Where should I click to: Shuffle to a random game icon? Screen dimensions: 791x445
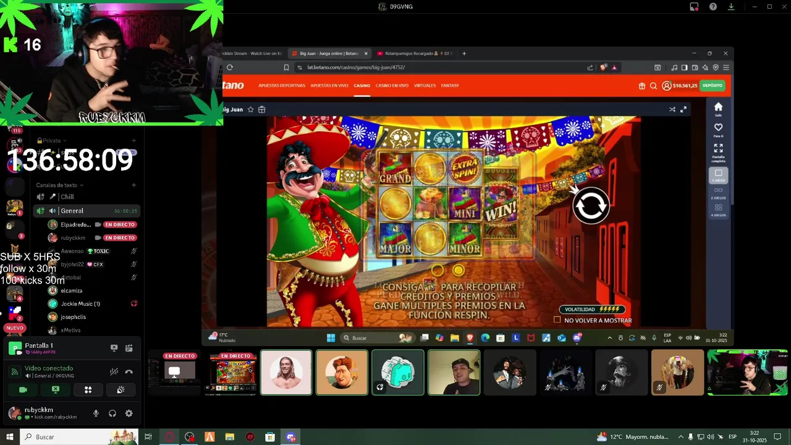[672, 109]
